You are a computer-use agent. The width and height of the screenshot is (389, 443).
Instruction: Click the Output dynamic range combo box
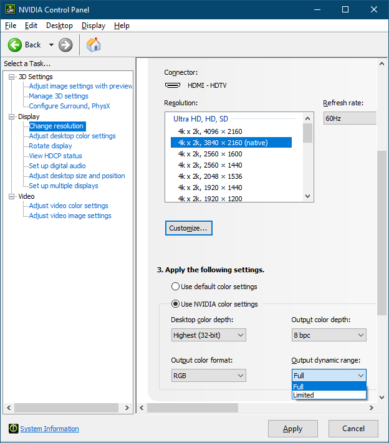(329, 376)
